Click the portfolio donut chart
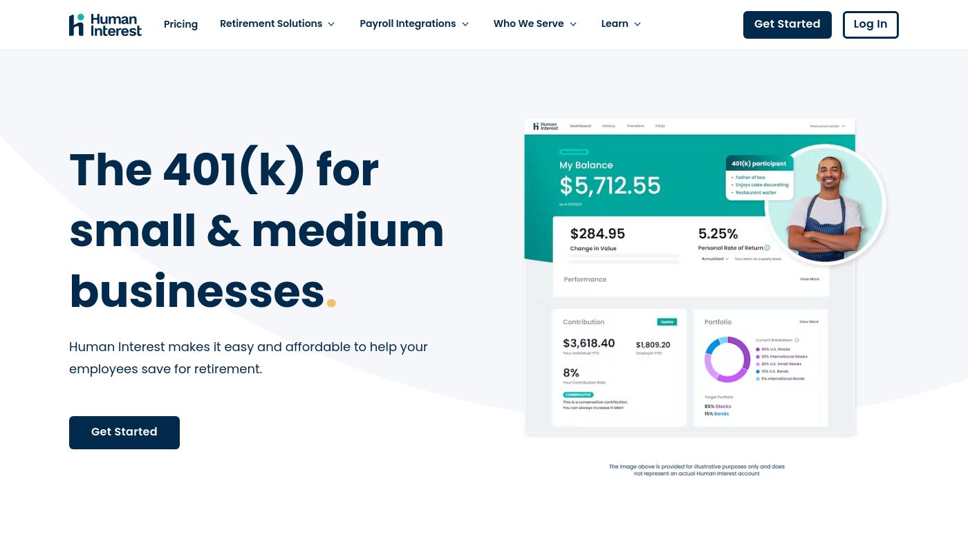The width and height of the screenshot is (968, 553). 727,359
